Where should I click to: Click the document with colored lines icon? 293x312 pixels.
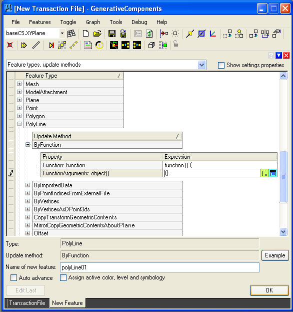click(x=88, y=45)
